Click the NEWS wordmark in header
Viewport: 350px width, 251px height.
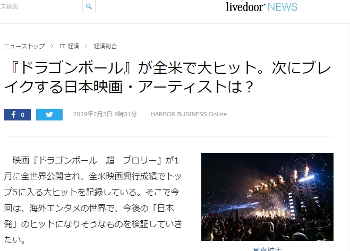[283, 7]
